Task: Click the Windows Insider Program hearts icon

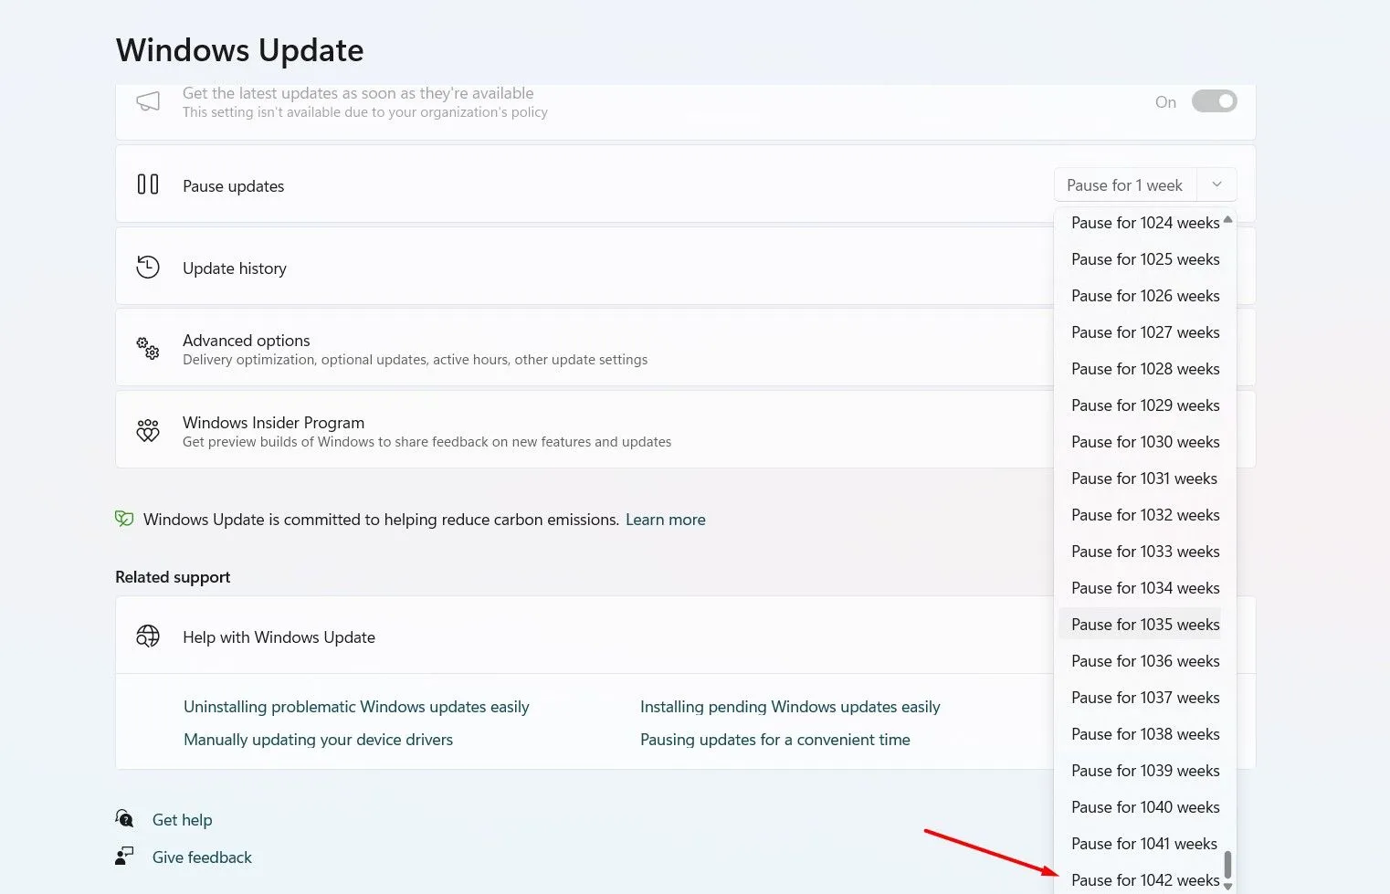Action: (148, 431)
